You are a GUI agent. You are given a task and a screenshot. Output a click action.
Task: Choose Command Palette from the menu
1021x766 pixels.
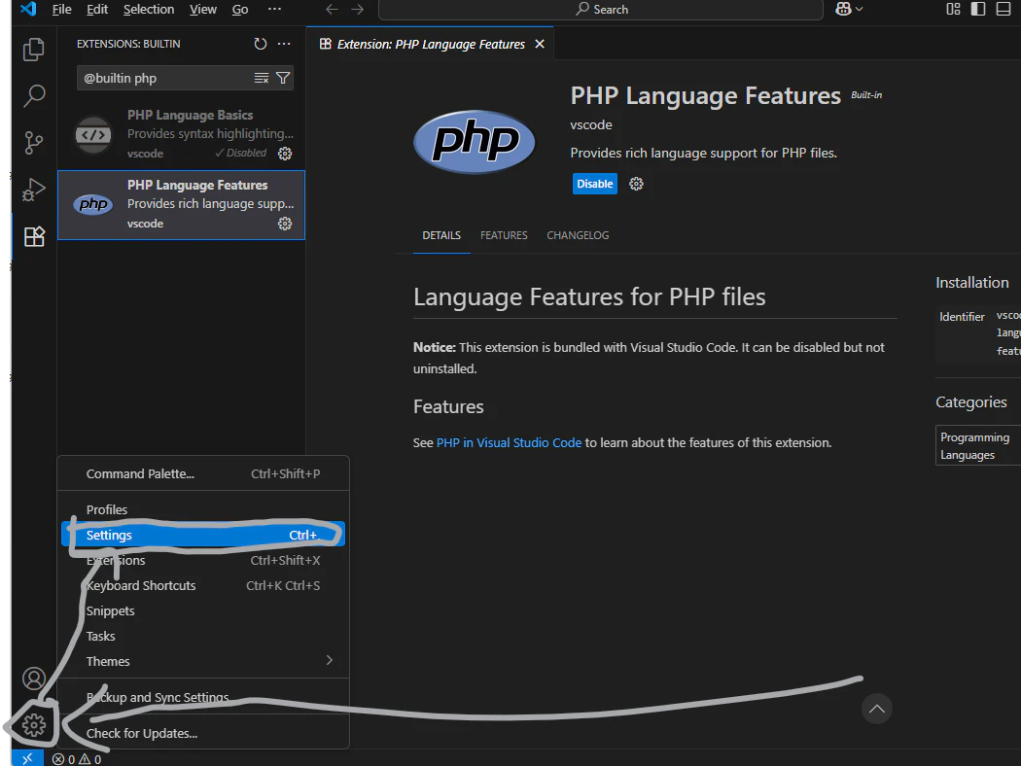point(203,473)
